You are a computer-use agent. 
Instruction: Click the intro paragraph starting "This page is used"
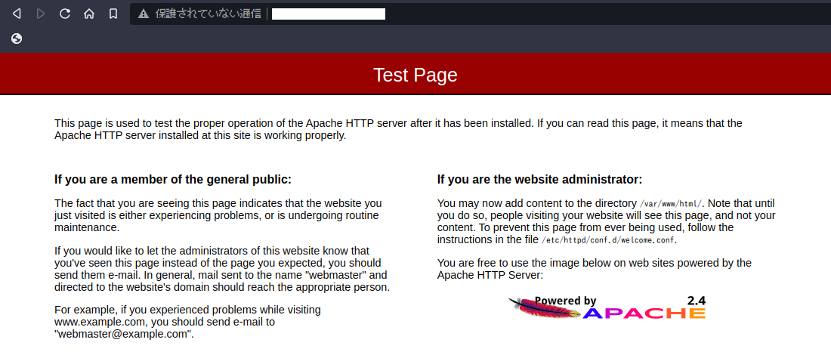(x=398, y=129)
